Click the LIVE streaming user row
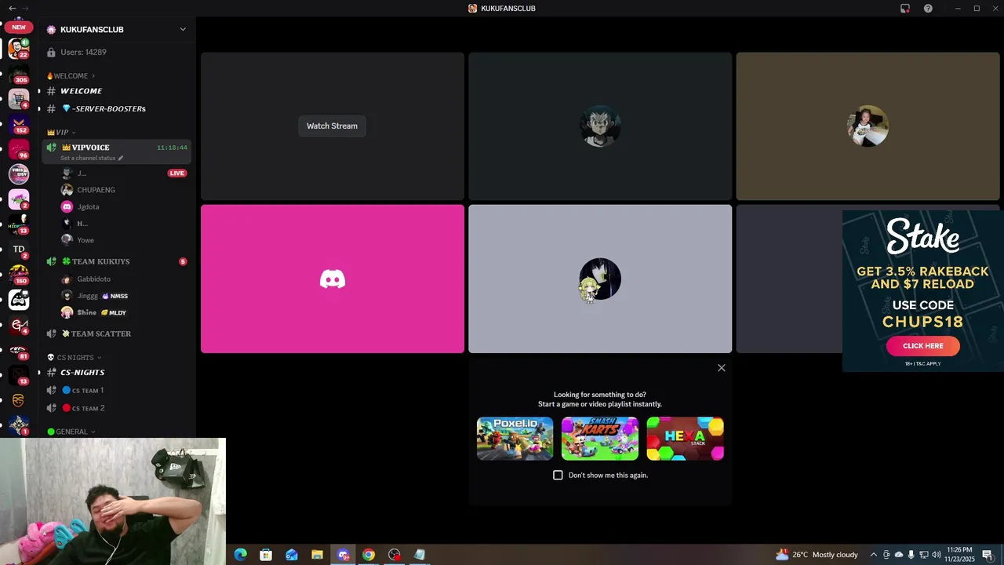The image size is (1004, 565). pyautogui.click(x=125, y=173)
